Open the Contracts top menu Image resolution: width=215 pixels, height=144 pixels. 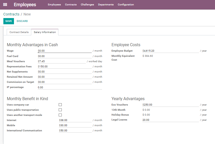click(71, 5)
